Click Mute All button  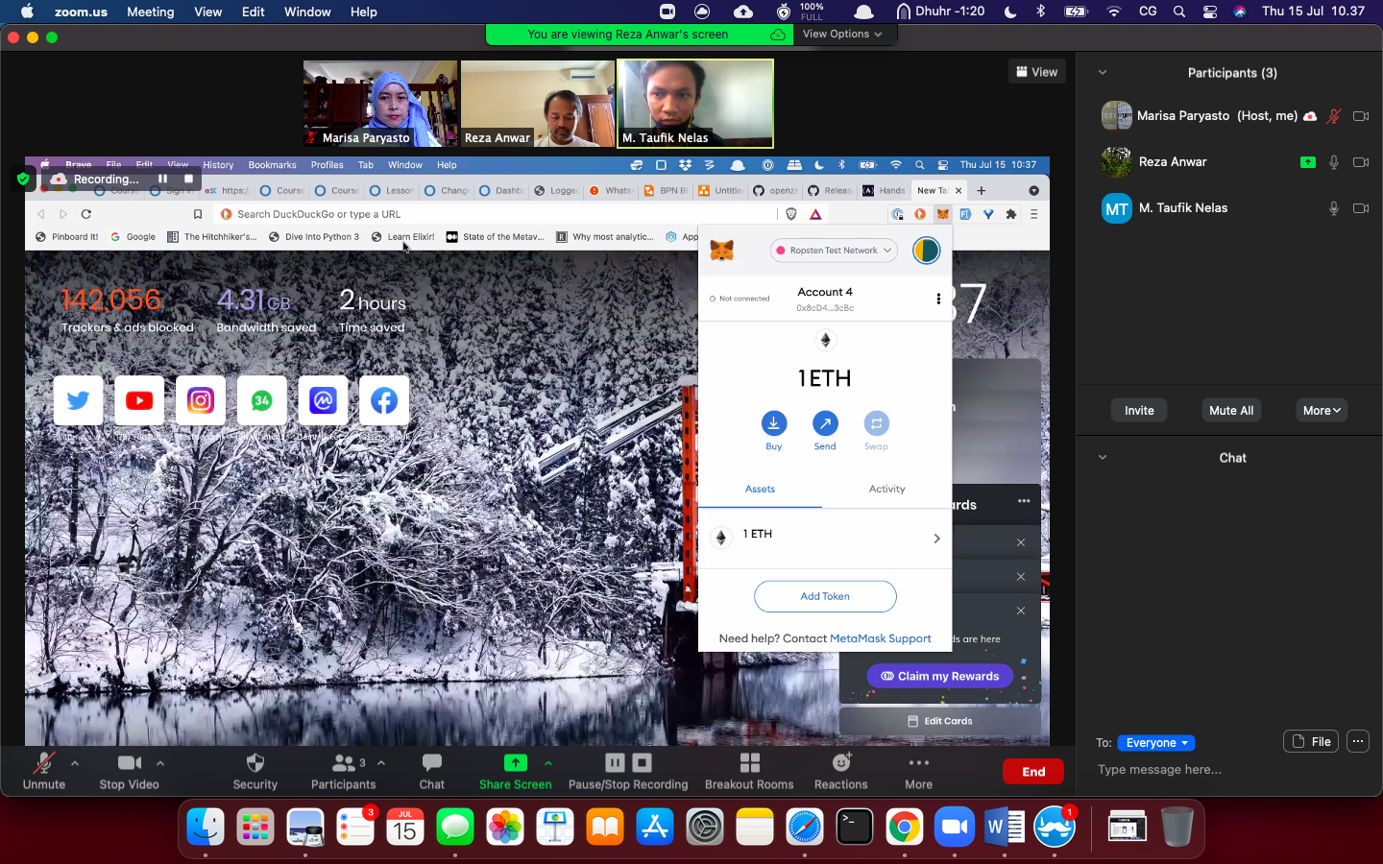[1231, 410]
